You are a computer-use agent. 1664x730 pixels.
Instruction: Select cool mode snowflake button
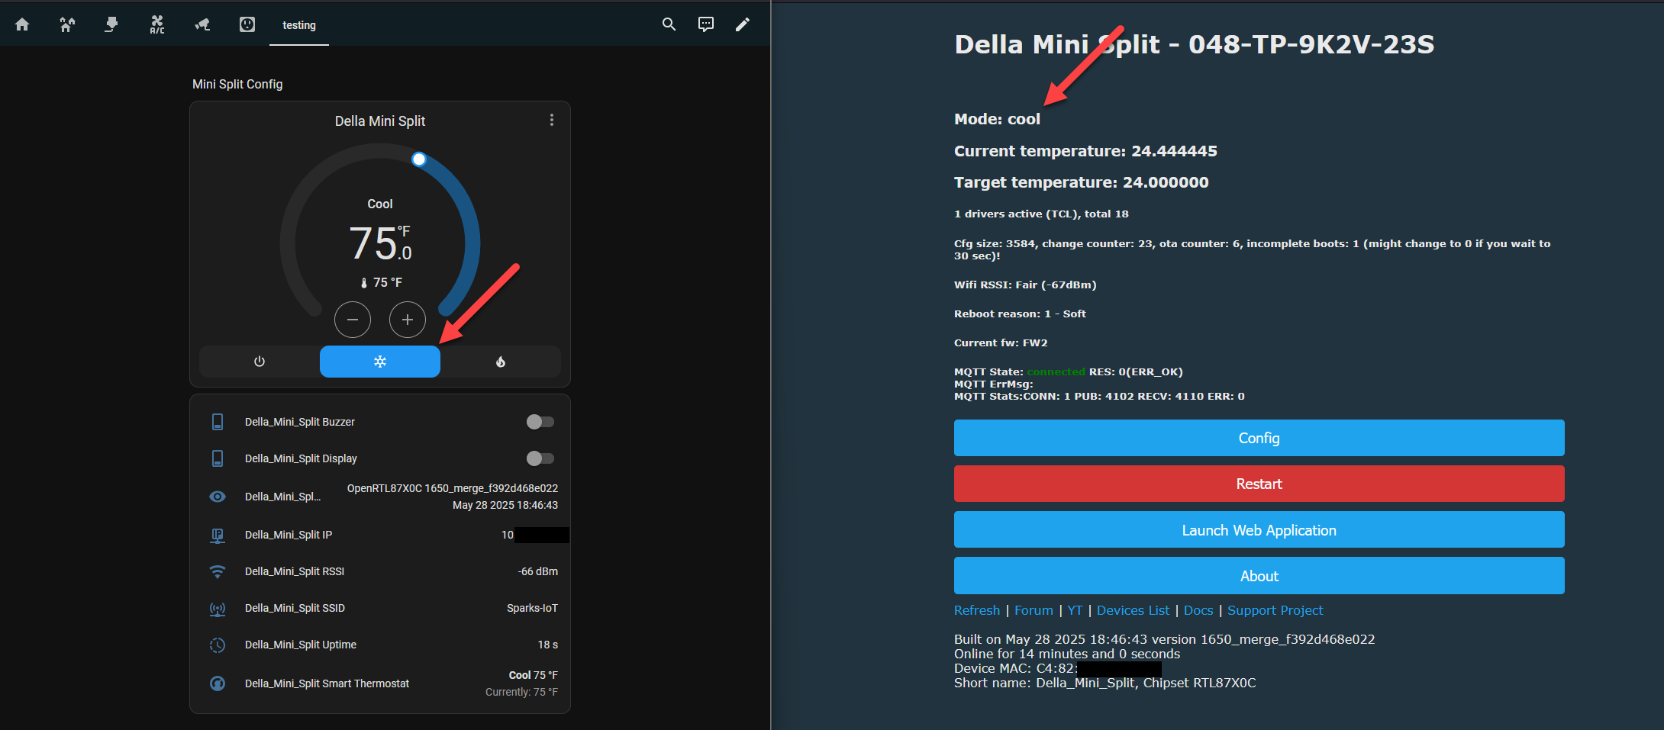pos(380,362)
